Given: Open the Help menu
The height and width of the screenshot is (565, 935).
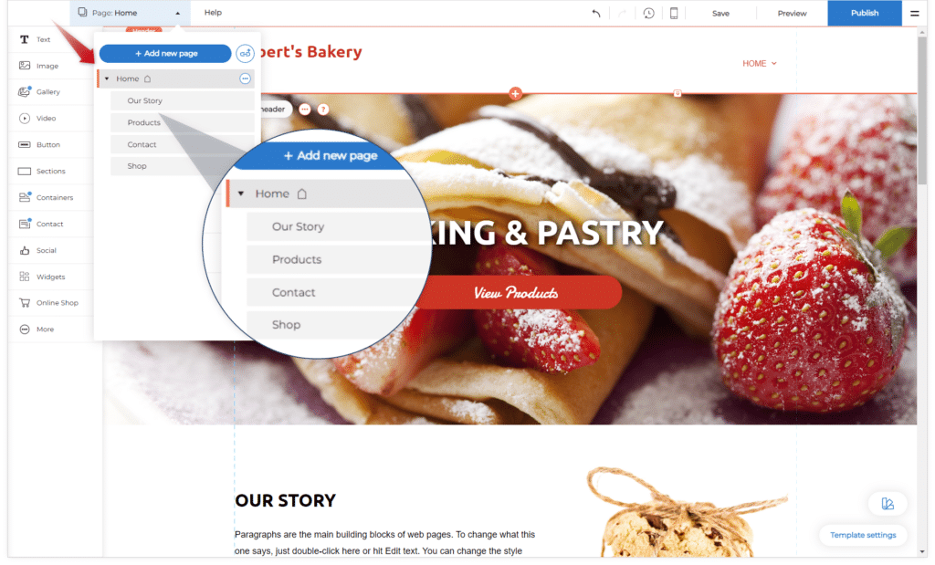Looking at the screenshot, I should [x=213, y=13].
